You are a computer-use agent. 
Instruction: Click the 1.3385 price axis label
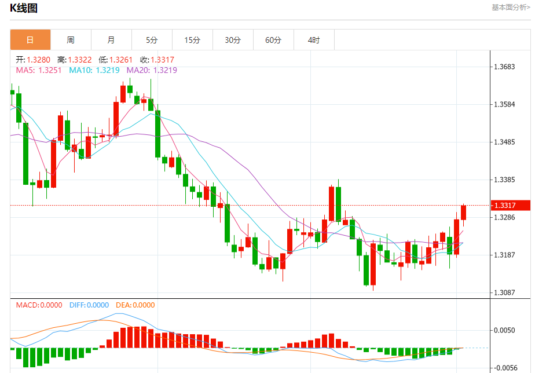point(504,180)
